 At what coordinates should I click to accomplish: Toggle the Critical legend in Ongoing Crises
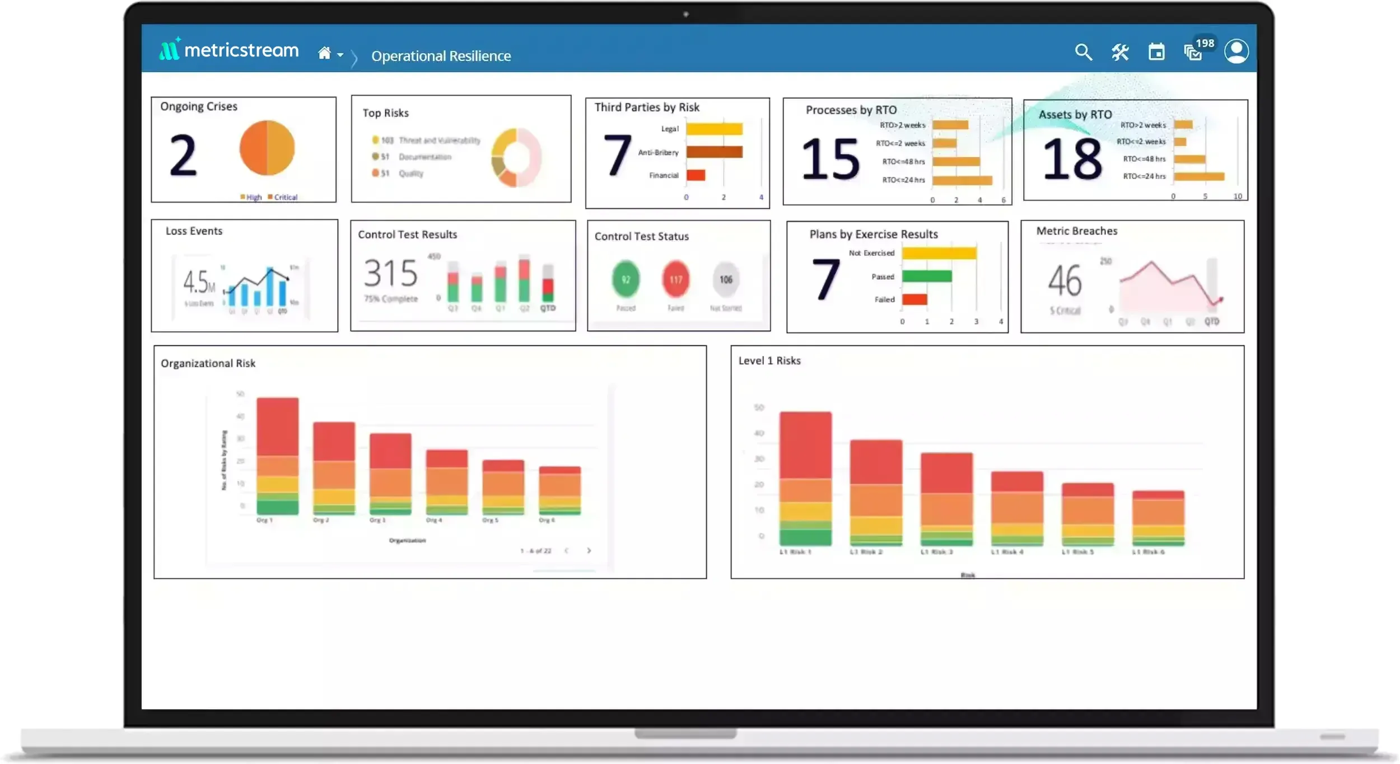point(283,197)
